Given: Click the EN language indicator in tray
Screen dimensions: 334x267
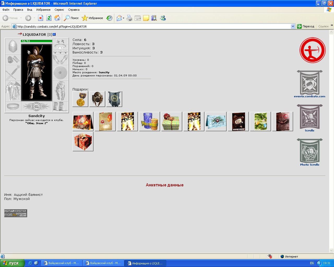Looking at the screenshot, I should (312, 263).
